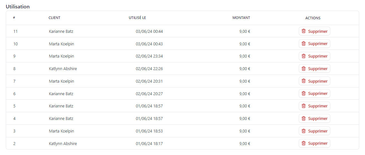This screenshot has width=365, height=155.
Task: Click date 03/06/24 00:44 cell
Action: (x=149, y=32)
